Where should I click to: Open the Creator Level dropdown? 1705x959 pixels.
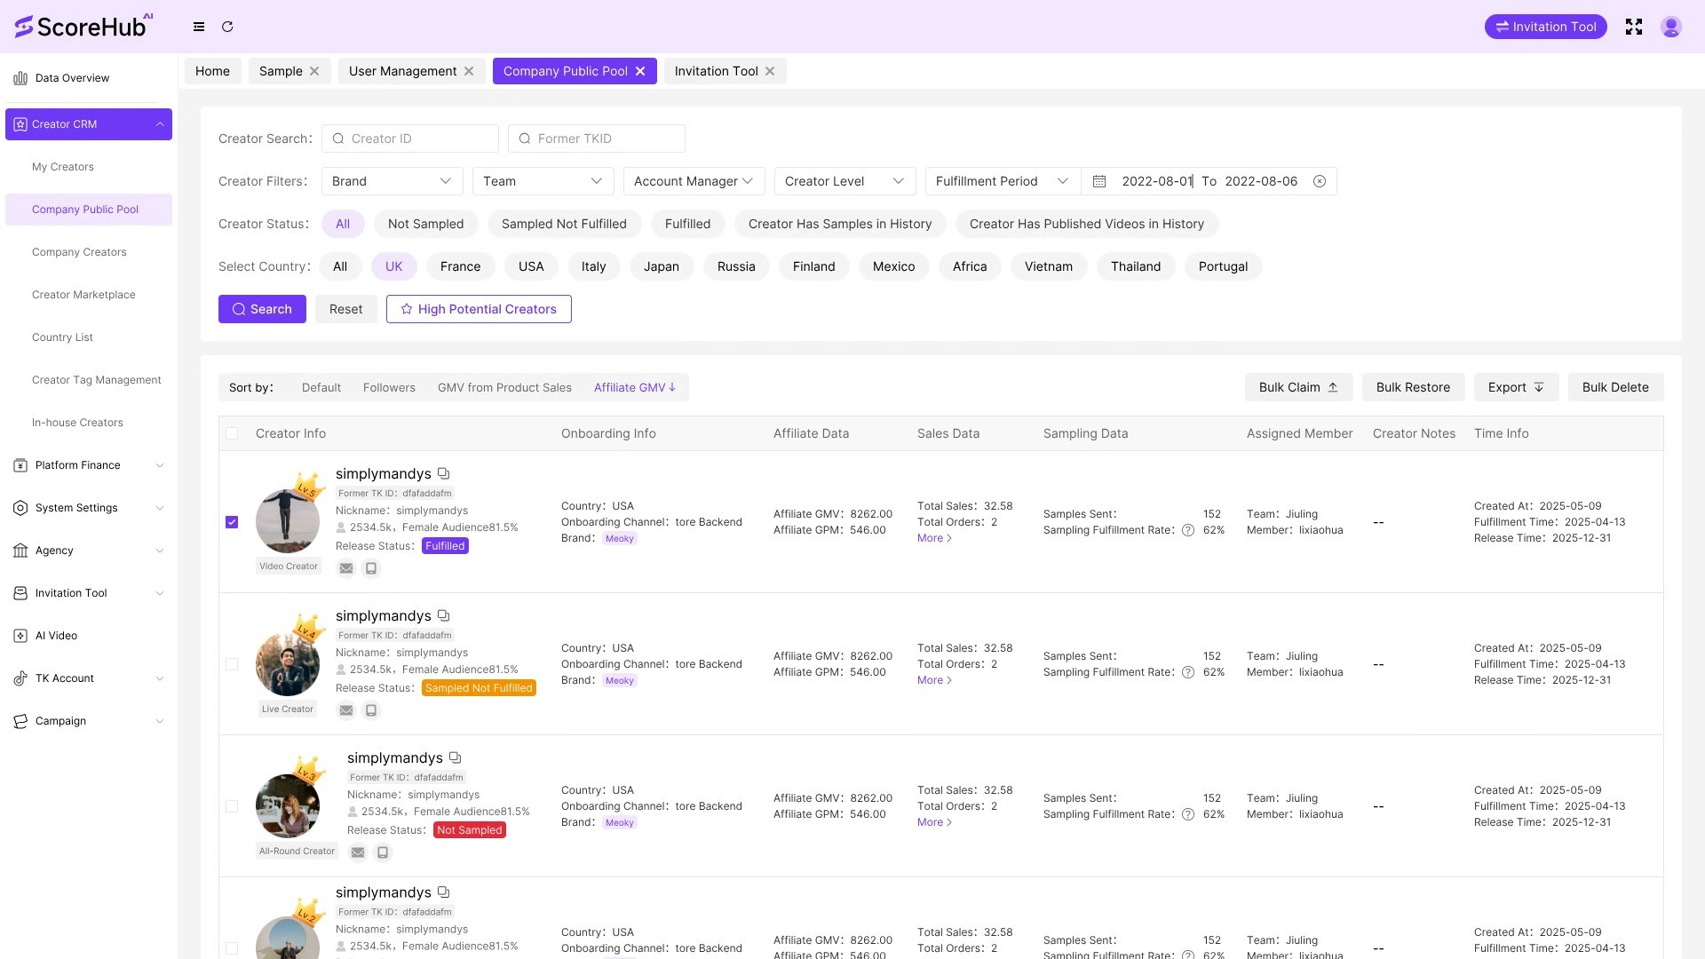[x=845, y=181]
